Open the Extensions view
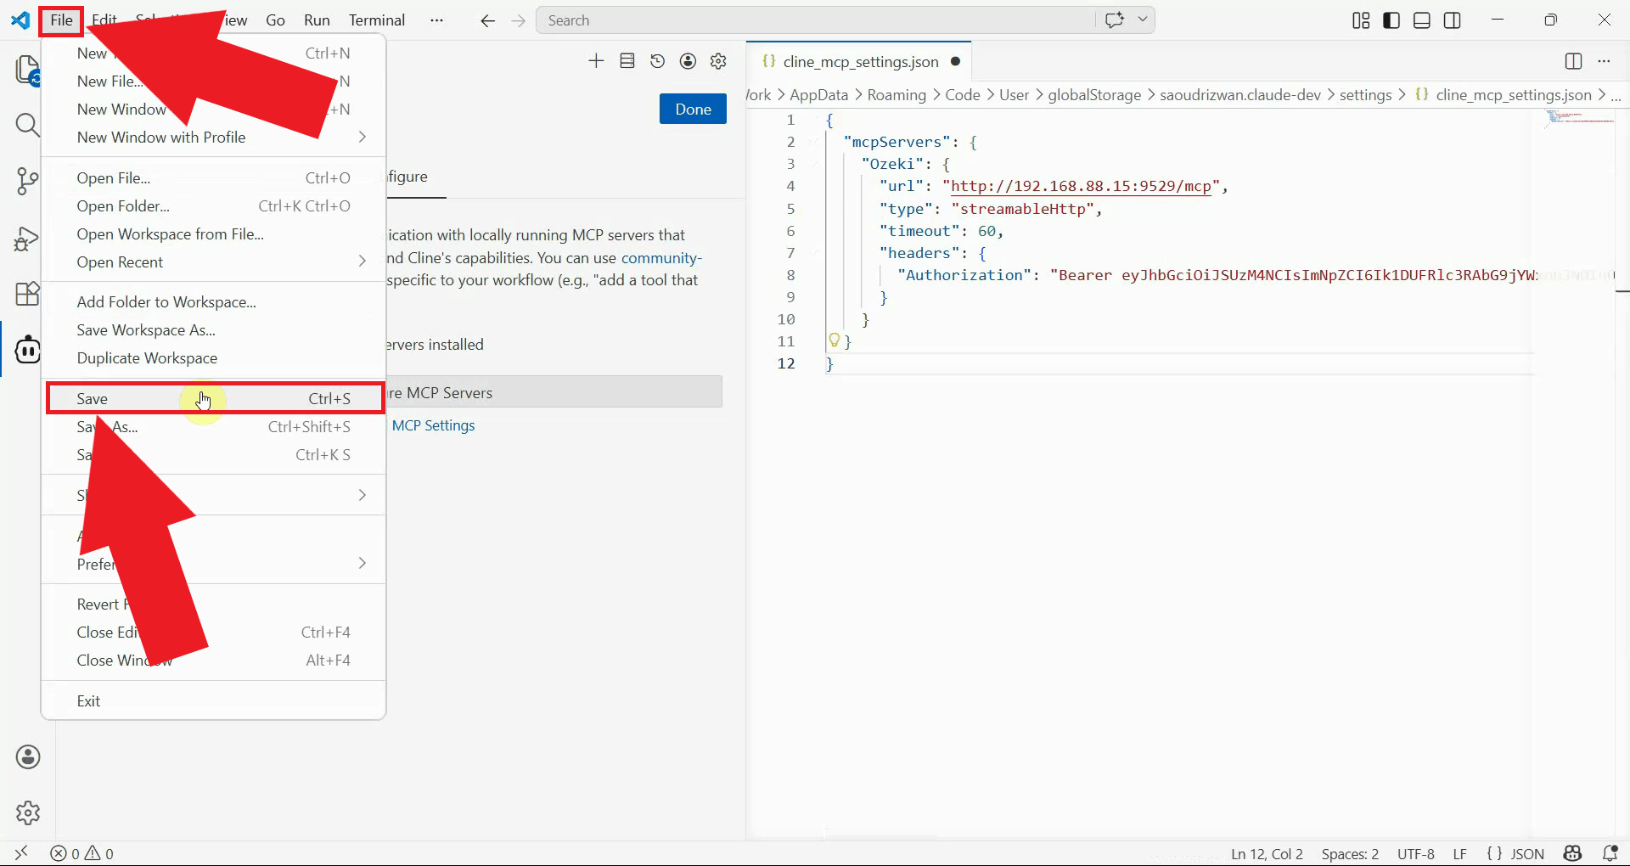 tap(27, 294)
